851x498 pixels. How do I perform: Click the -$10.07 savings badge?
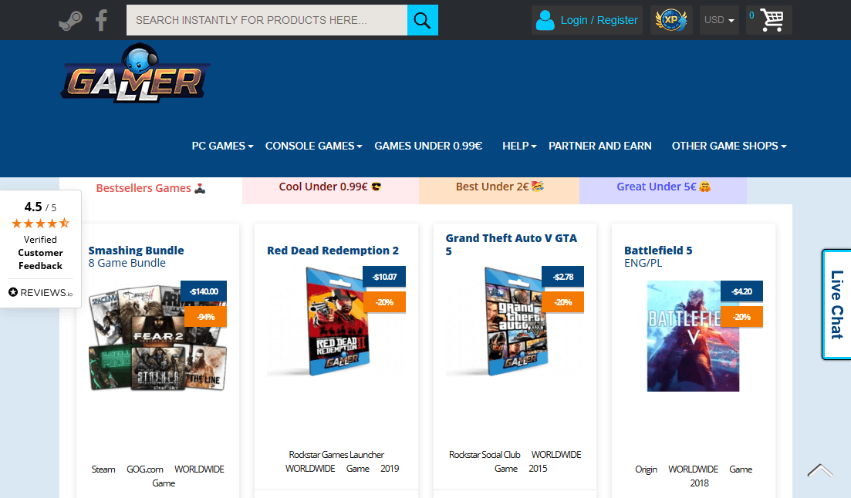(384, 277)
